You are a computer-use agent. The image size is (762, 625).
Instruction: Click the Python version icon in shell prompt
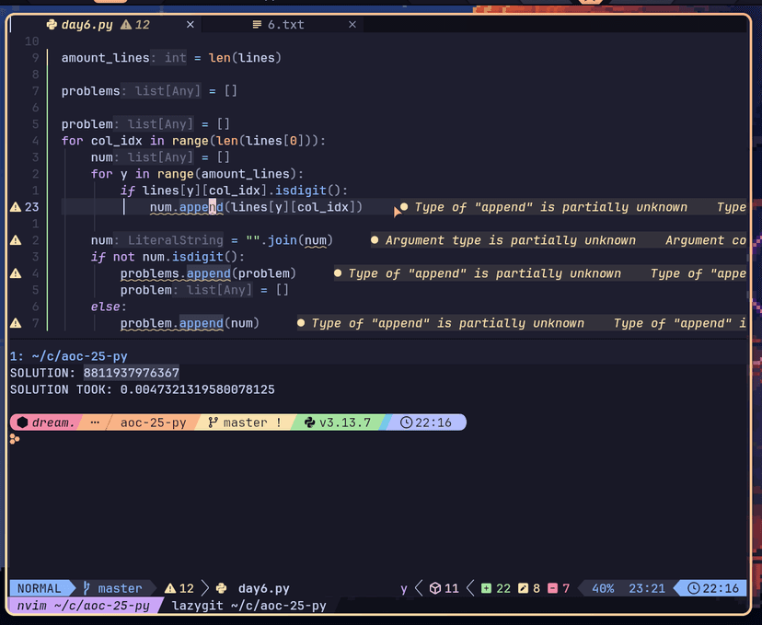point(309,422)
